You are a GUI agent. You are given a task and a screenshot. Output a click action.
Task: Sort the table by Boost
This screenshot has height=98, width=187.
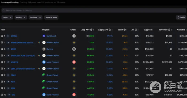pyautogui.click(x=127, y=30)
